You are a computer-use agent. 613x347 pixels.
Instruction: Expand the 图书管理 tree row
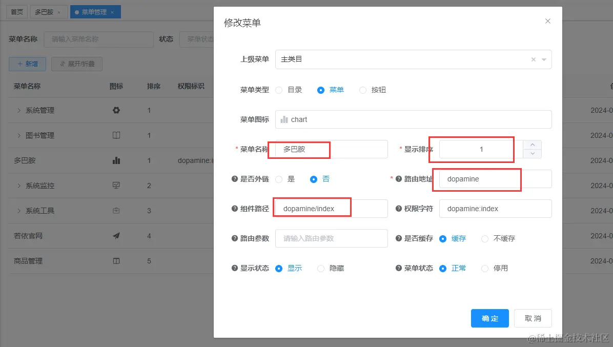click(x=19, y=135)
